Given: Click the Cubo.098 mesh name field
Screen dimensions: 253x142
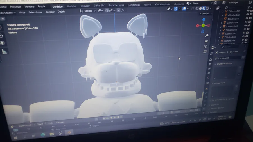Looking at the screenshot, I should click(230, 58).
